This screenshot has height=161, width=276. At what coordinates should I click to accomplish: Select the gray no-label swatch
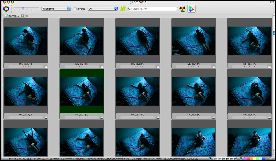pos(269,159)
